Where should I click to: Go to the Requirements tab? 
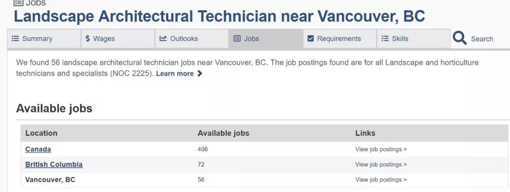coord(340,39)
